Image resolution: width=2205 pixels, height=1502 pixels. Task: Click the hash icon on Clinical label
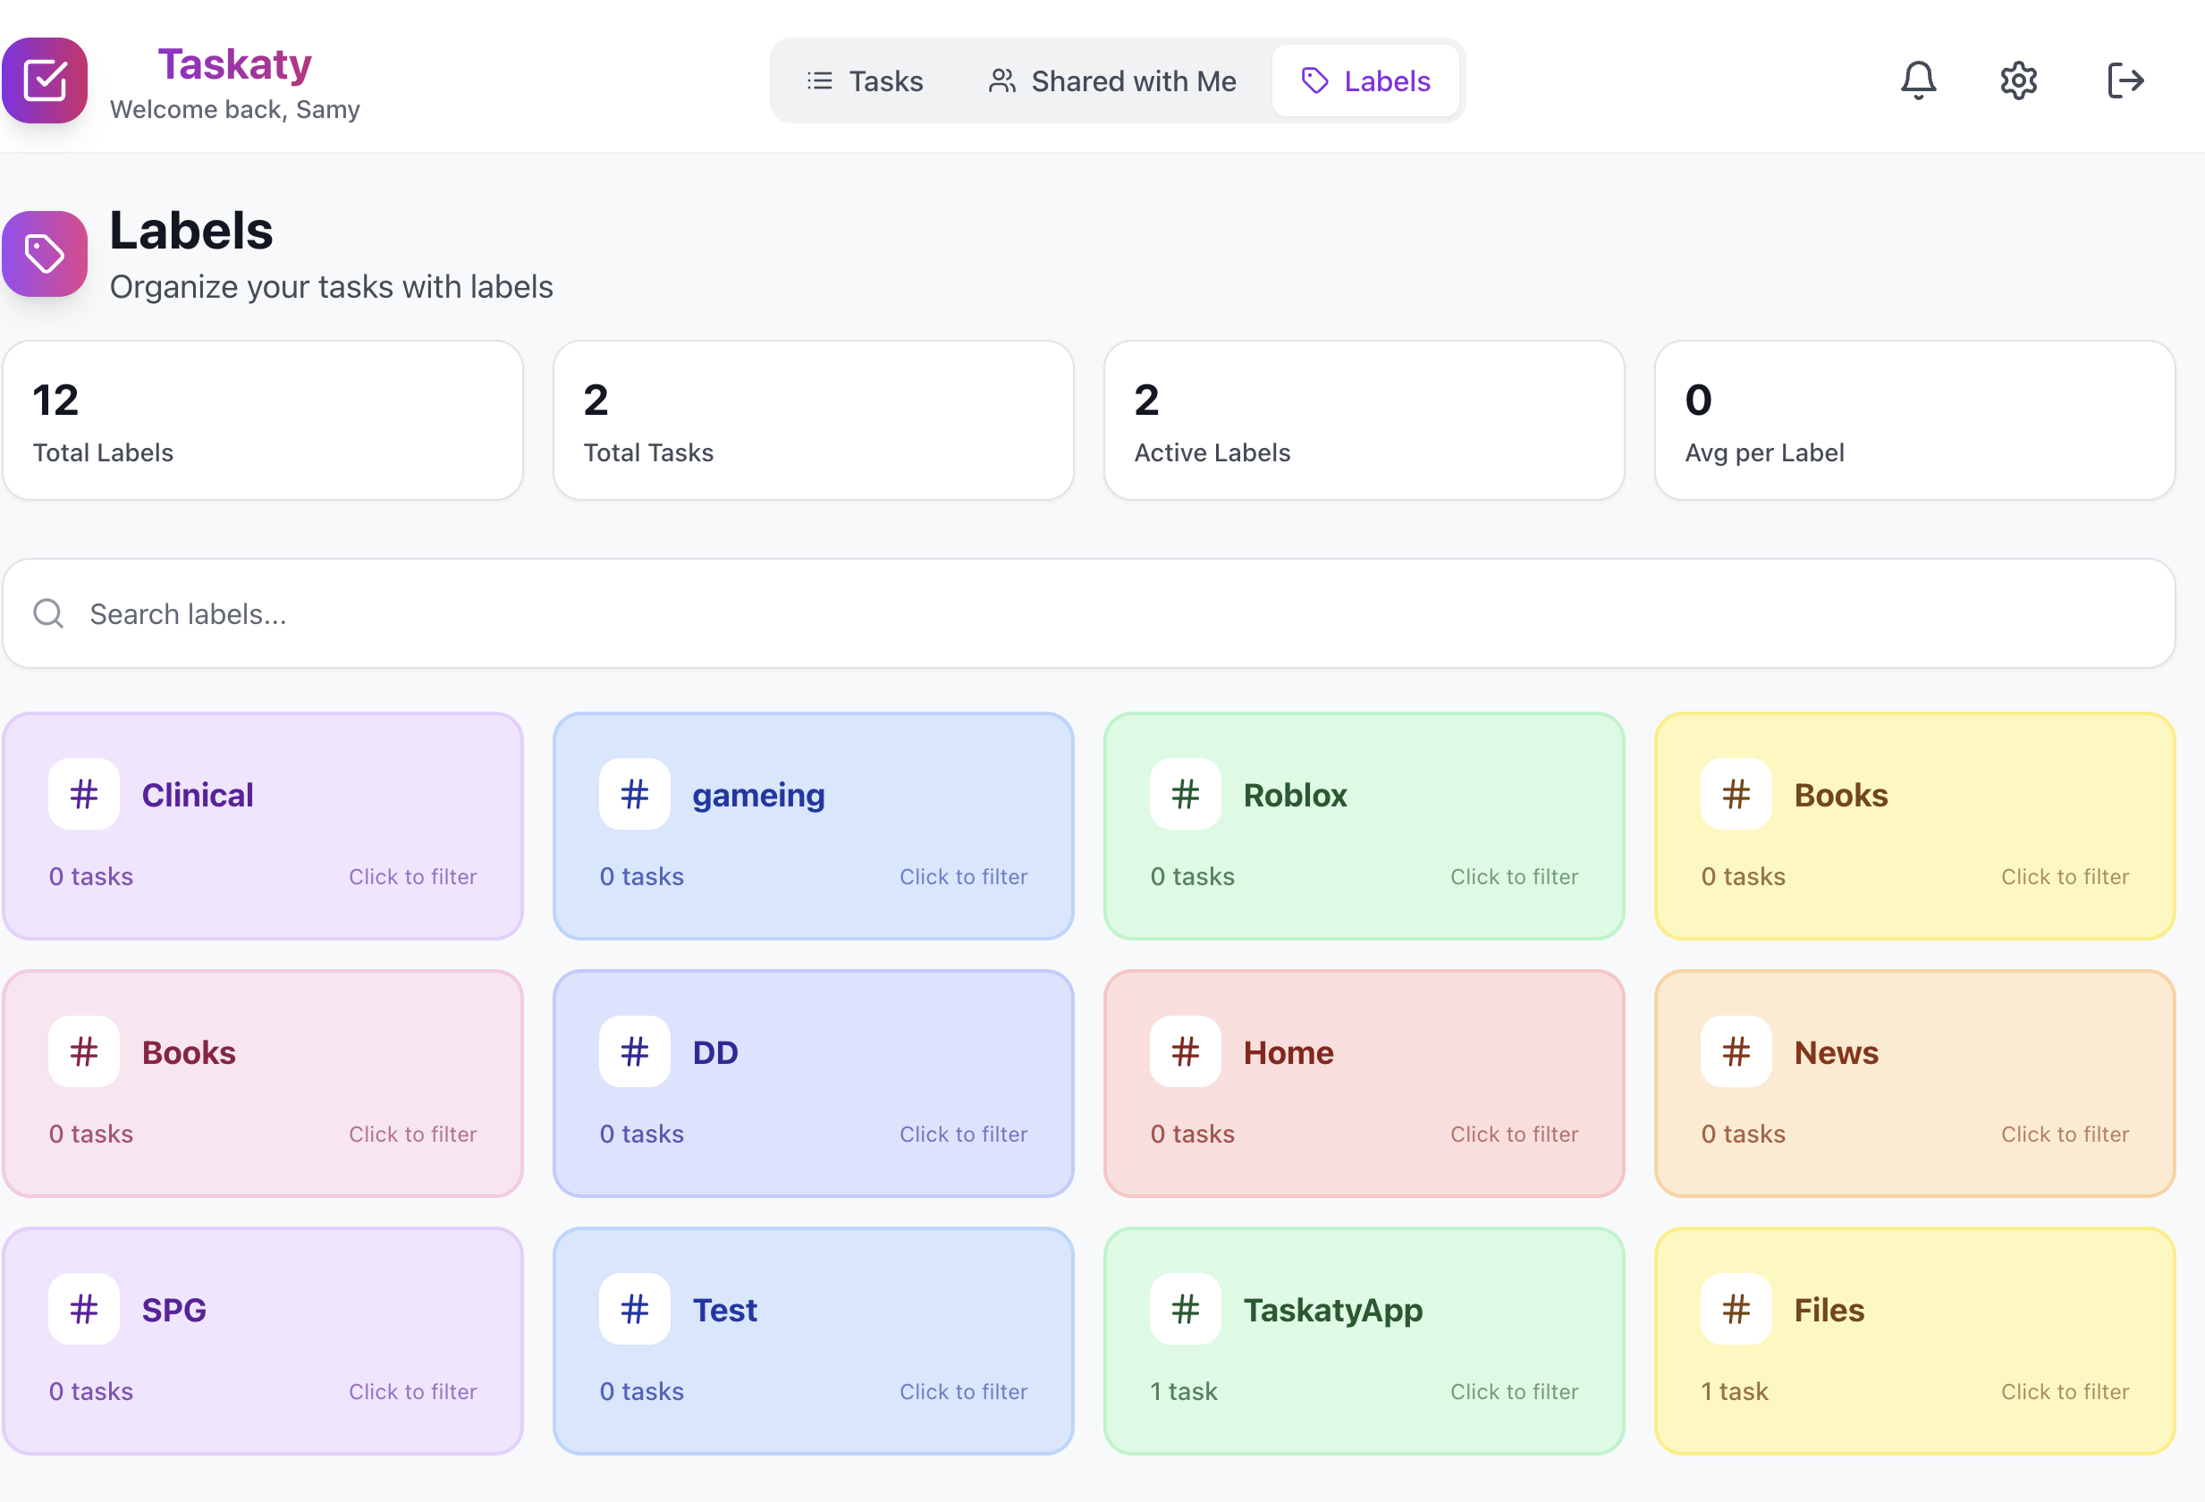[84, 794]
